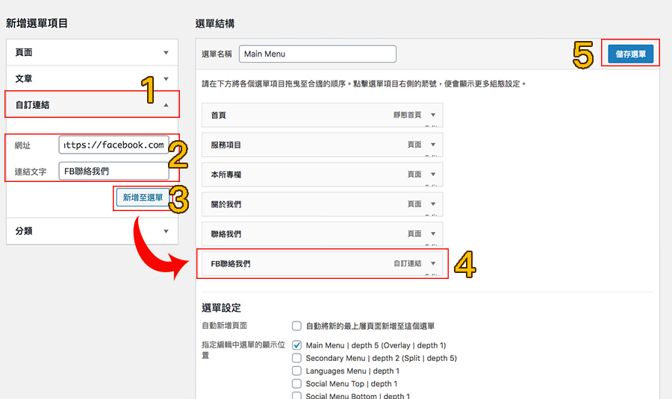Expand the 本所專欄 menu item arrow
The image size is (672, 399).
pyautogui.click(x=433, y=175)
